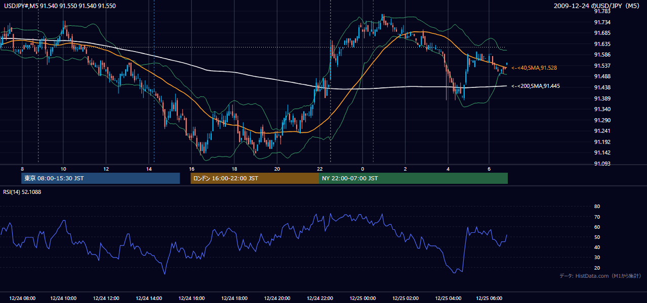Click RSI level 70 on the scale
This screenshot has height=303, width=647.
click(x=597, y=217)
